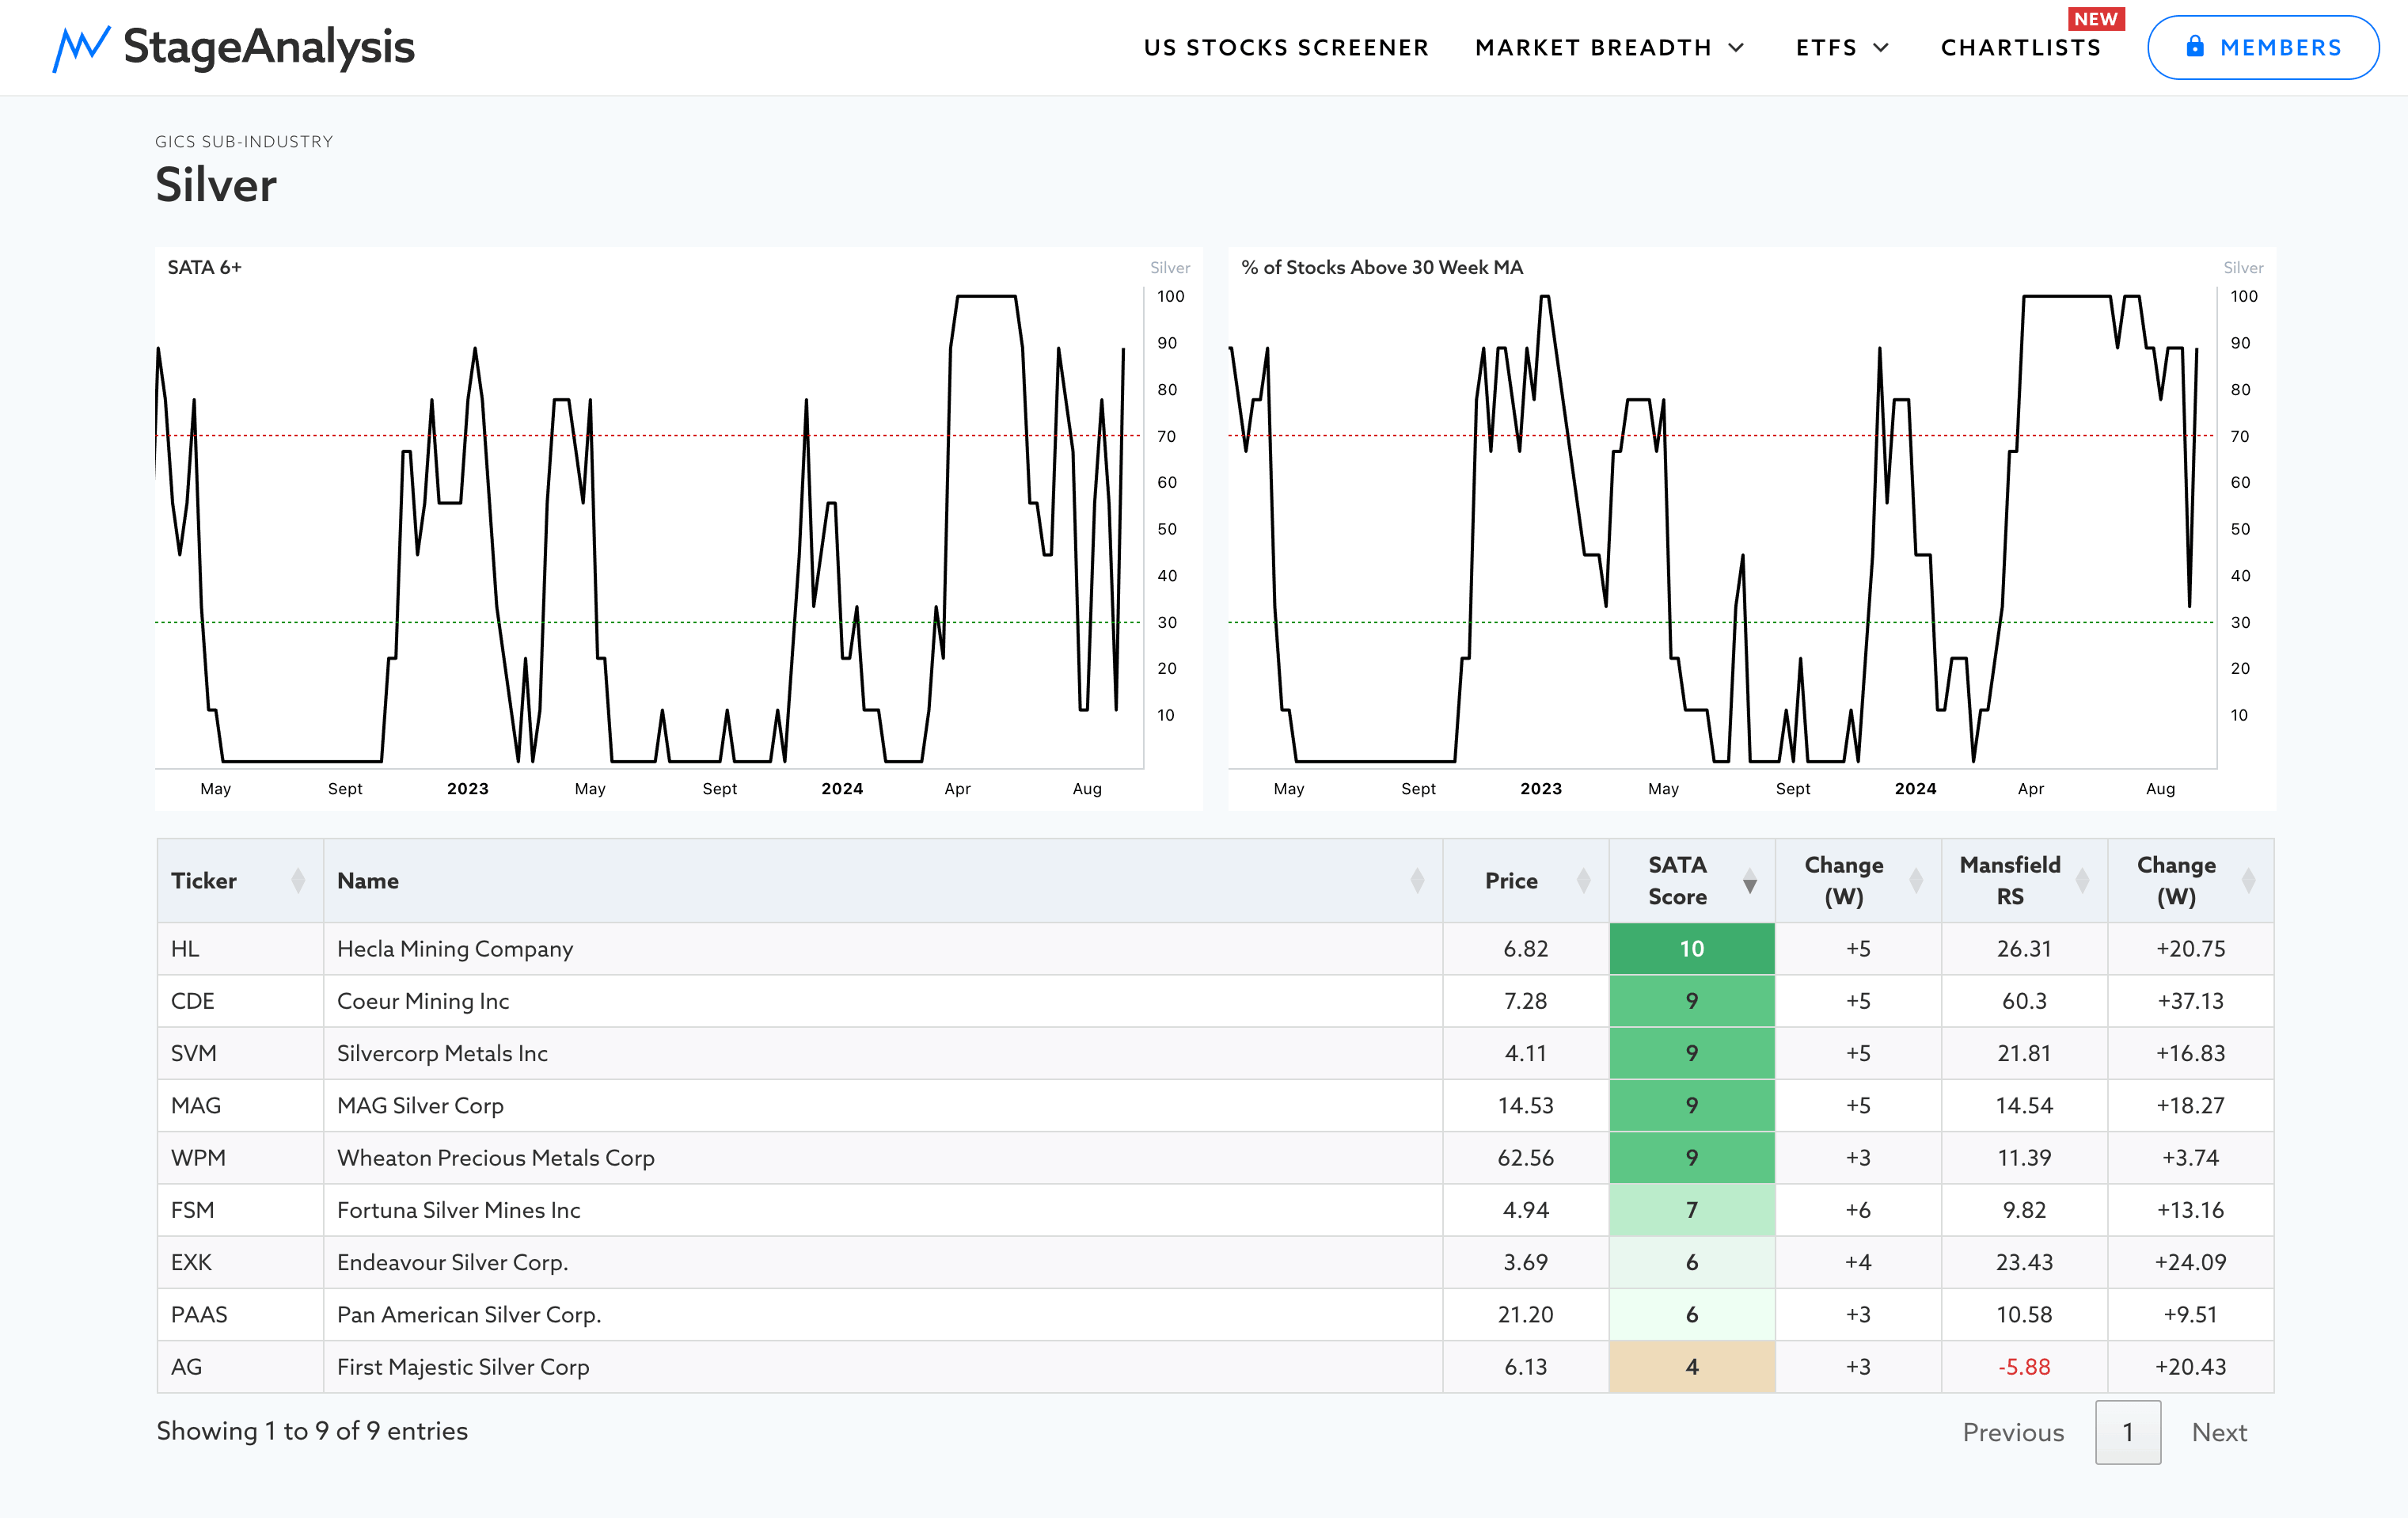The width and height of the screenshot is (2408, 1518).
Task: Sort by SATA Score arrow indicator
Action: [1750, 881]
